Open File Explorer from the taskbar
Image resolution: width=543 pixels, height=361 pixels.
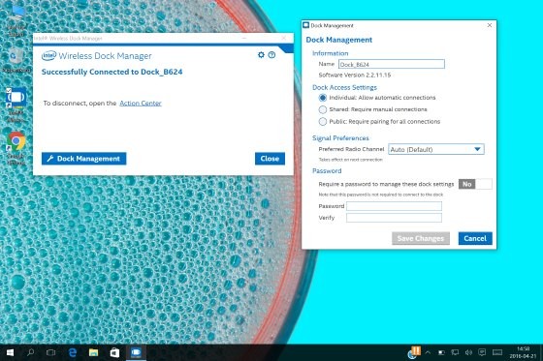(93, 352)
